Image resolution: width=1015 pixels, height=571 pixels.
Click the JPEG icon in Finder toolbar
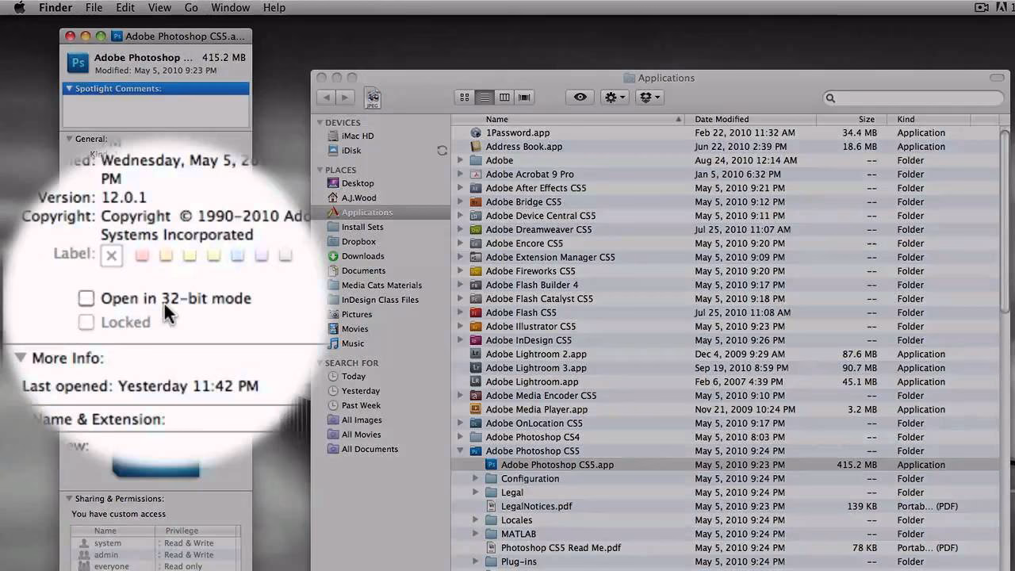tap(373, 98)
